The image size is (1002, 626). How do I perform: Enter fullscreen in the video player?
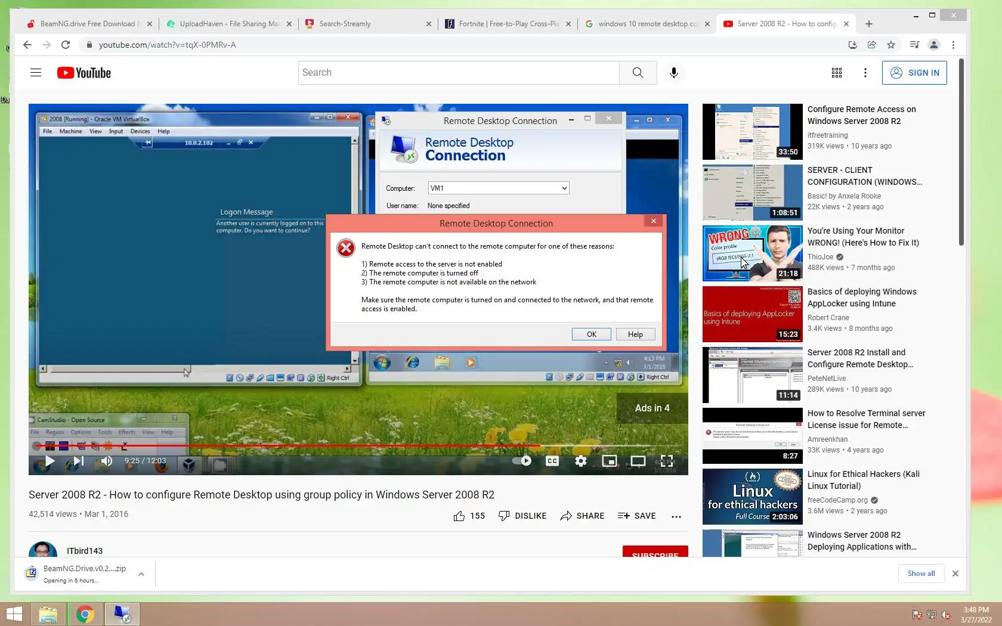tap(667, 461)
